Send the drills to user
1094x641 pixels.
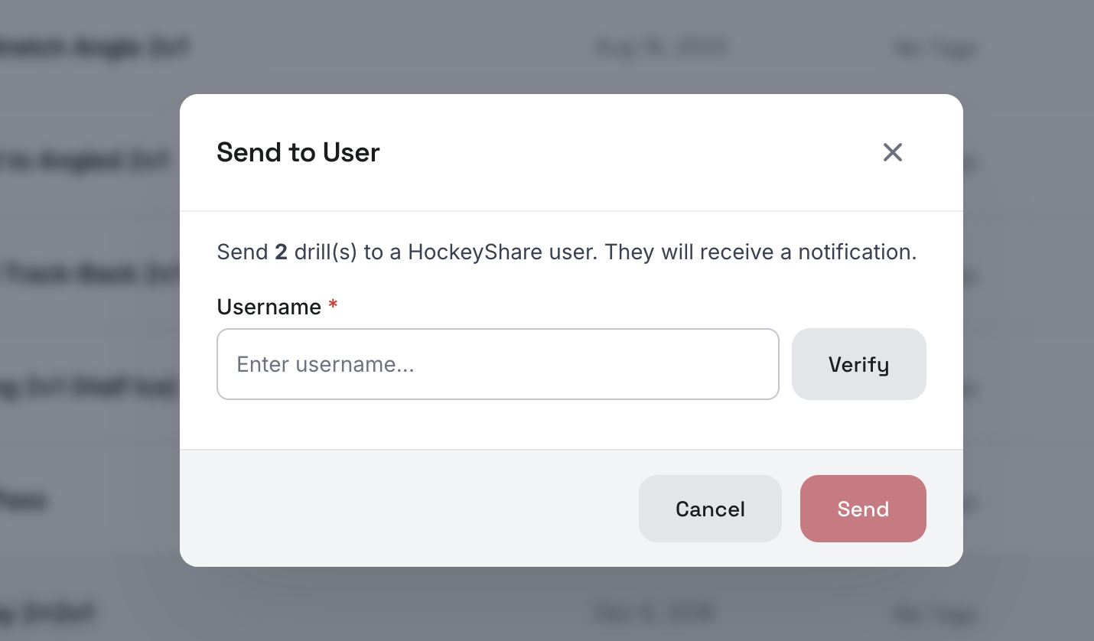pyautogui.click(x=863, y=509)
